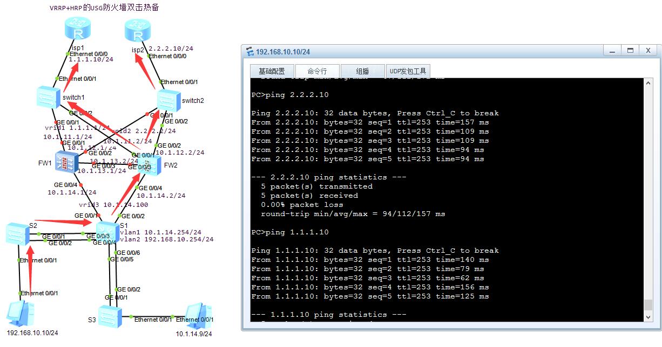Click the 'vlan1 10.1.14.254/24' label
The height and width of the screenshot is (347, 662).
pos(160,232)
